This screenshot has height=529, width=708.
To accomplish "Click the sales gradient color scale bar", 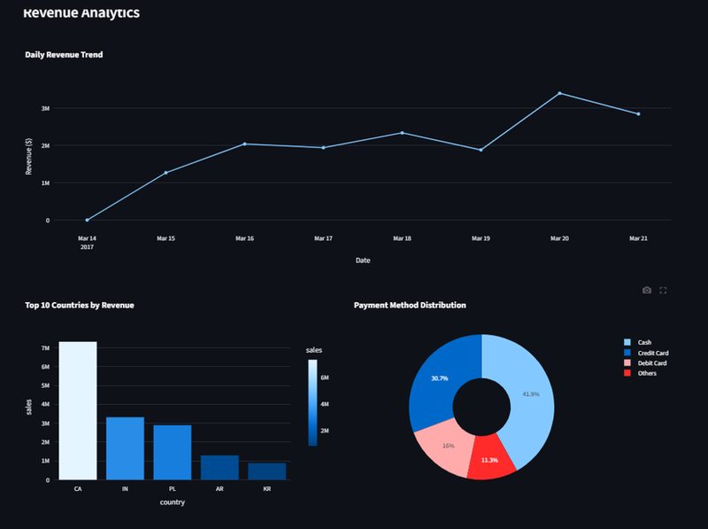I will (312, 401).
